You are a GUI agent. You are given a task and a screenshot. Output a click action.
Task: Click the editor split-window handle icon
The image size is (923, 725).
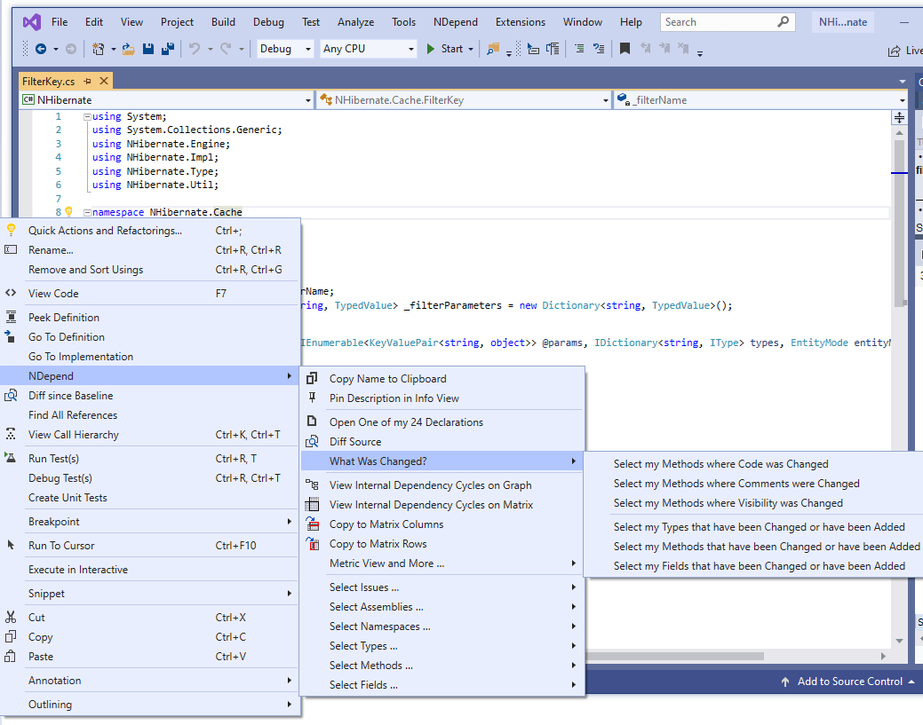(899, 118)
